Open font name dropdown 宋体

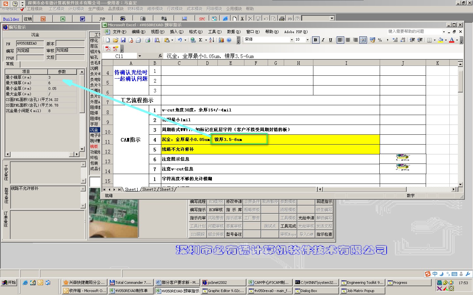292,40
